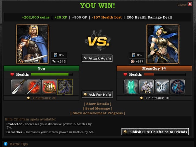Publish Elite Chieftains to Friends
The image size is (196, 147).
pyautogui.click(x=155, y=132)
